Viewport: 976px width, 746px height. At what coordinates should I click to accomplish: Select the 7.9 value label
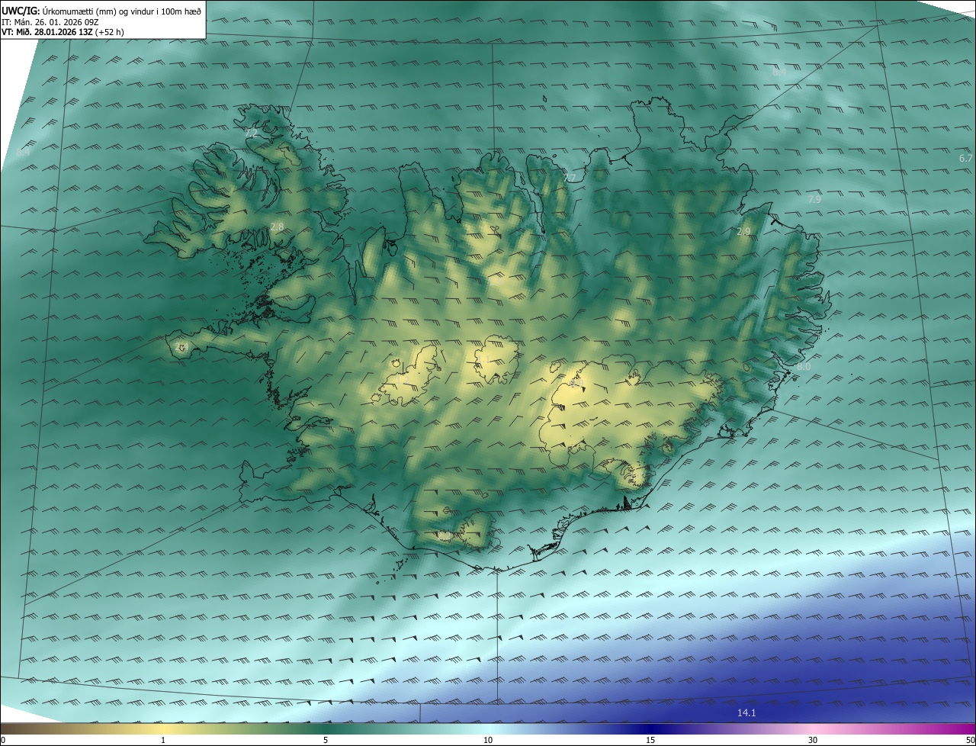[x=814, y=199]
